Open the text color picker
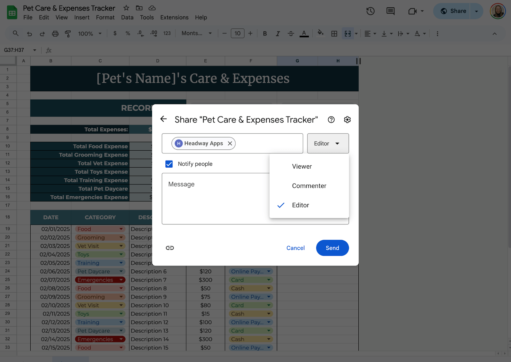The width and height of the screenshot is (511, 362). [x=304, y=34]
